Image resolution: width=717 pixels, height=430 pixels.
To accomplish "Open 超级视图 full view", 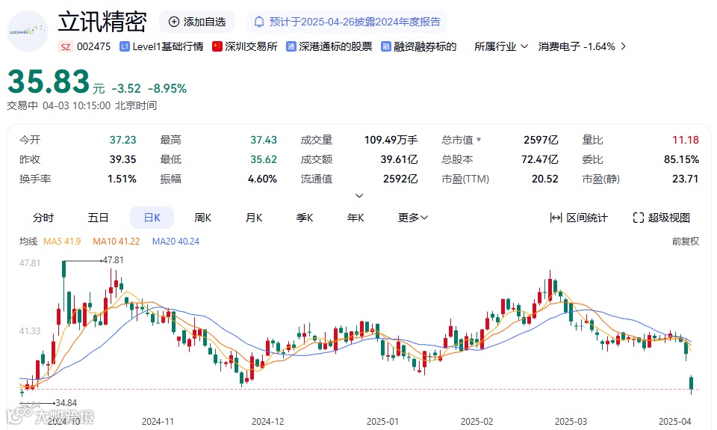I will click(x=662, y=218).
